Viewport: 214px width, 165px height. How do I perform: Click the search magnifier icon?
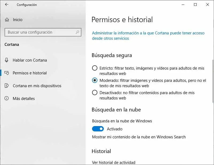click(77, 32)
